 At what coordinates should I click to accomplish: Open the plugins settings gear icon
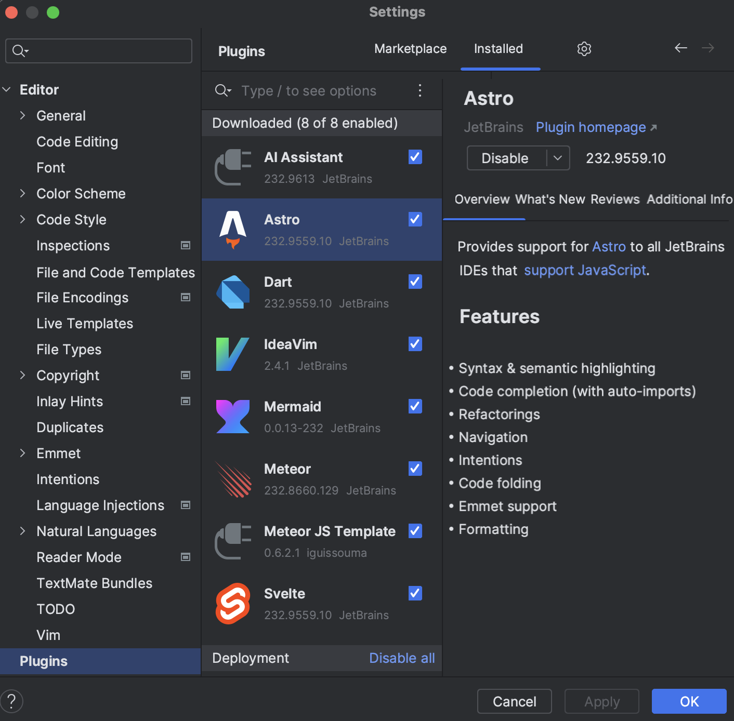click(x=584, y=48)
